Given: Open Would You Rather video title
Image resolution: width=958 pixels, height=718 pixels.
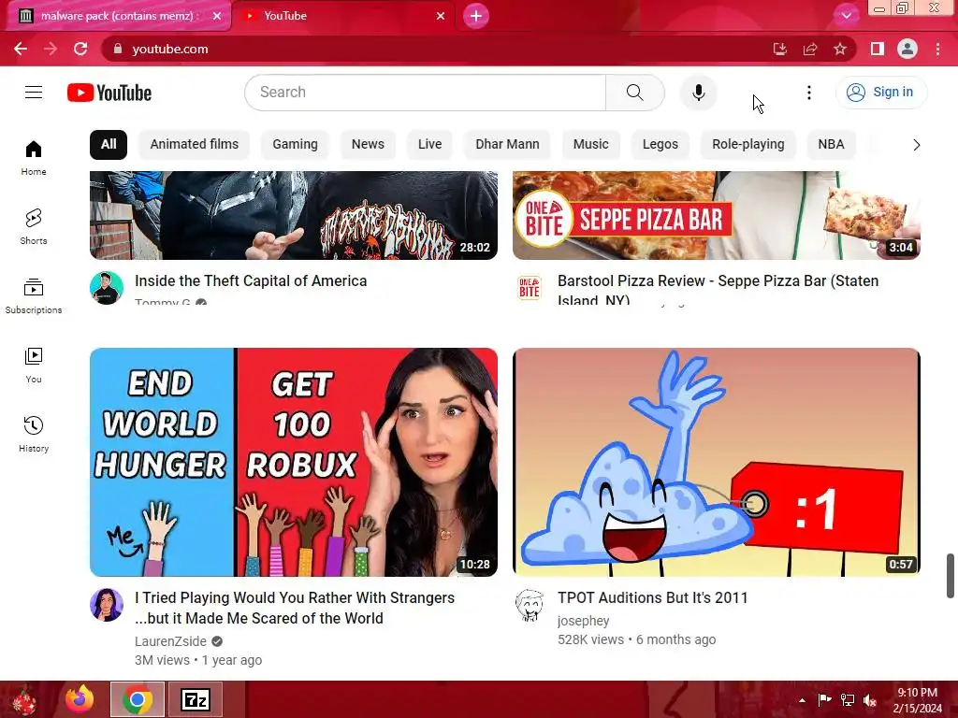Looking at the screenshot, I should point(295,608).
